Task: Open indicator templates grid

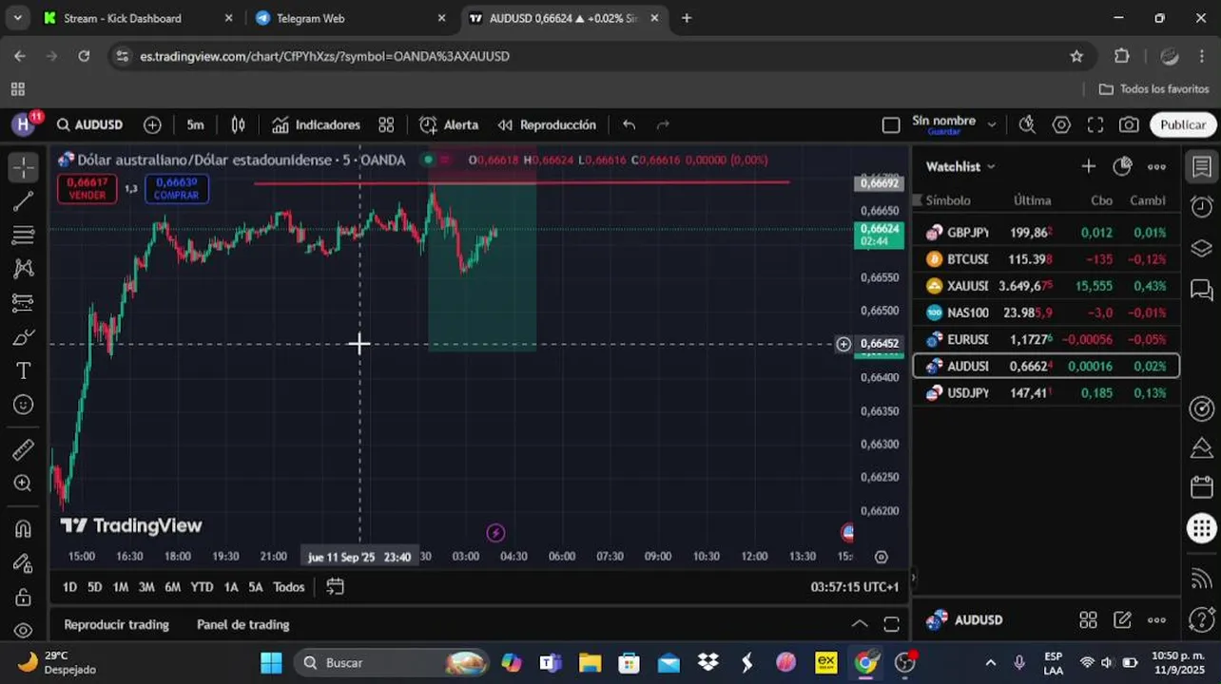Action: tap(386, 124)
